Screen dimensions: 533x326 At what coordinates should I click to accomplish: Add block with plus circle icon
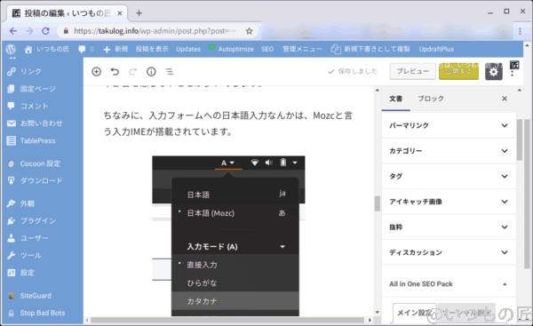point(97,72)
